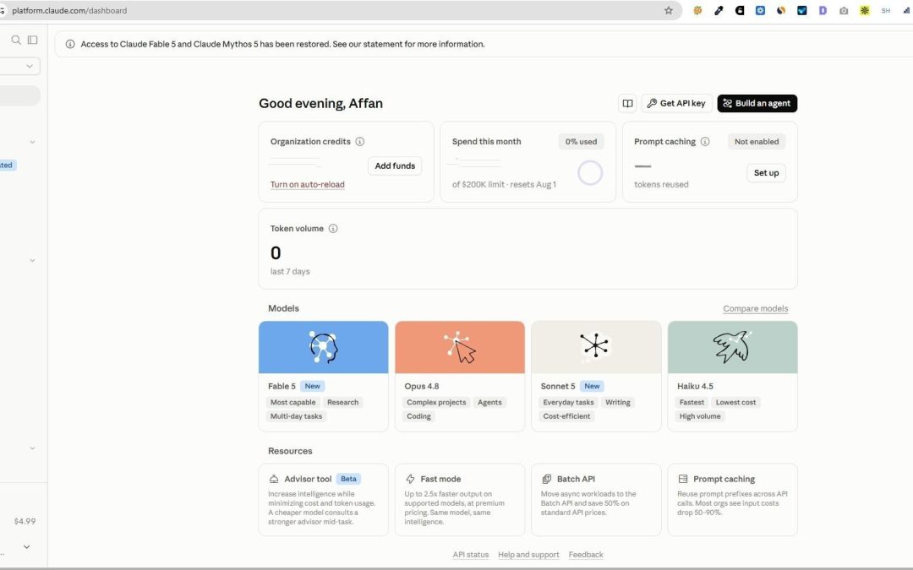Open the Haiku 4.5 bird card image
The height and width of the screenshot is (570, 913).
point(732,347)
